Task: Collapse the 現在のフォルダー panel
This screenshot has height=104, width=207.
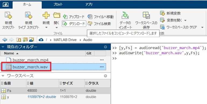Action: pyautogui.click(x=3, y=47)
